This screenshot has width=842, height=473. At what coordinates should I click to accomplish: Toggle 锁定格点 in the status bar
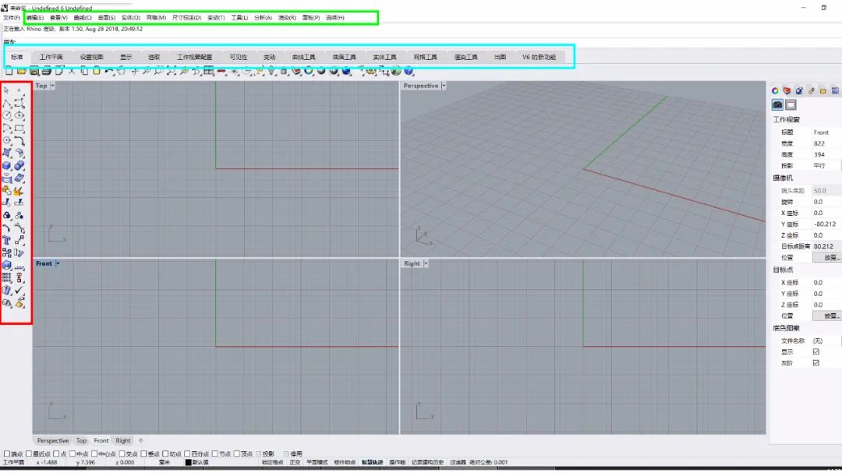[272, 462]
